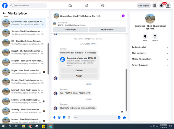Go back using the Marketplace arrow
Viewport: 174px width, 129px height.
pyautogui.click(x=4, y=13)
